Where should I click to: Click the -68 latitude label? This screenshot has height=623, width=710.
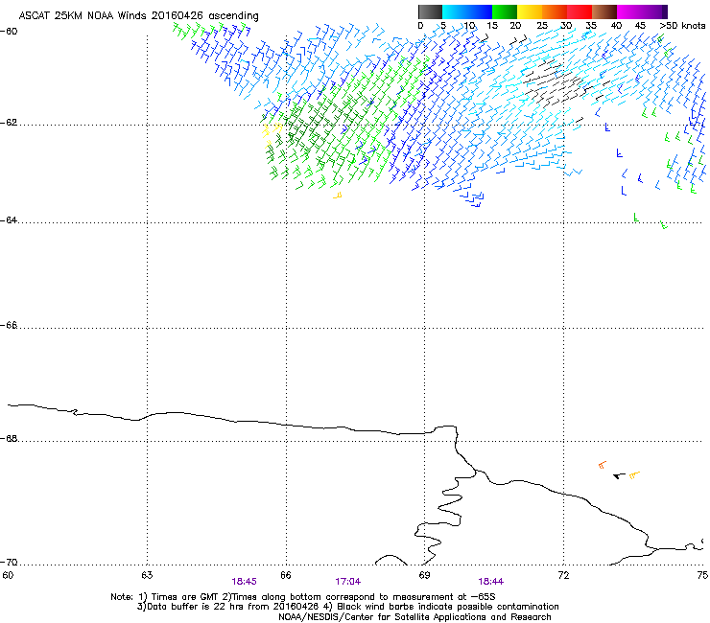[x=9, y=439]
